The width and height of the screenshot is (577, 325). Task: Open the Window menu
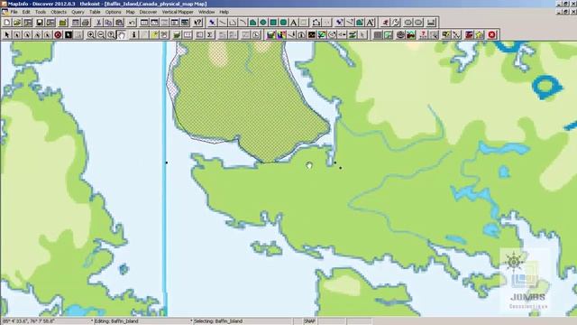[206, 12]
